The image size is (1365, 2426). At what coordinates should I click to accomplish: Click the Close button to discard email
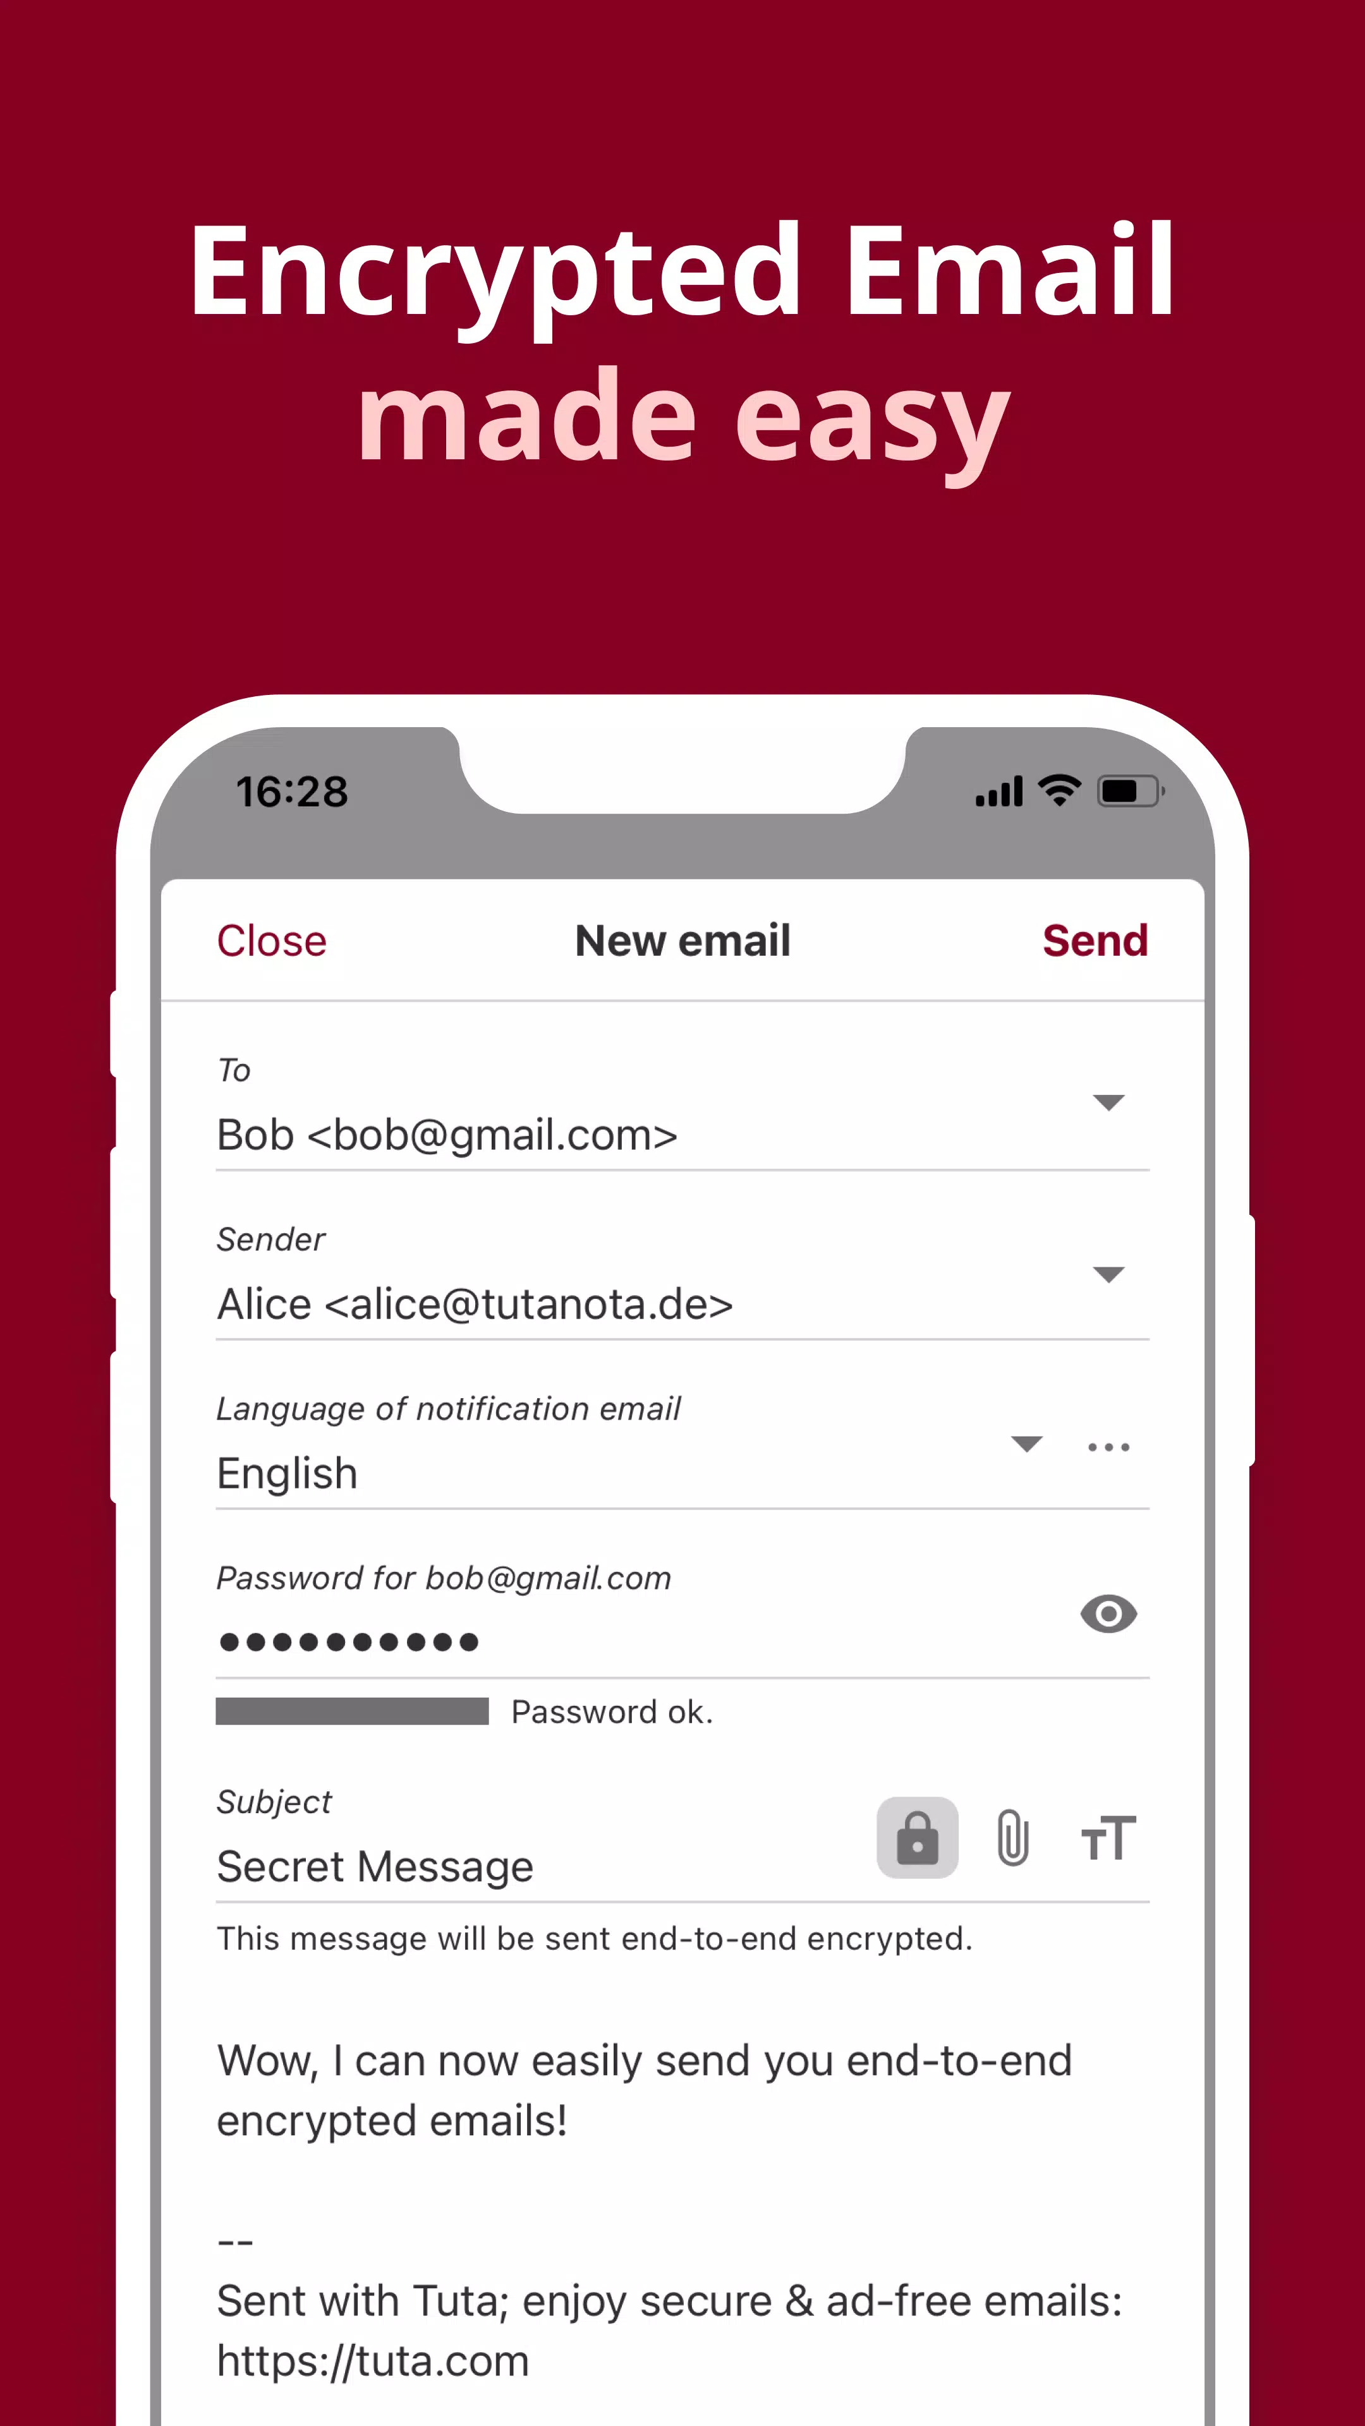pos(272,938)
